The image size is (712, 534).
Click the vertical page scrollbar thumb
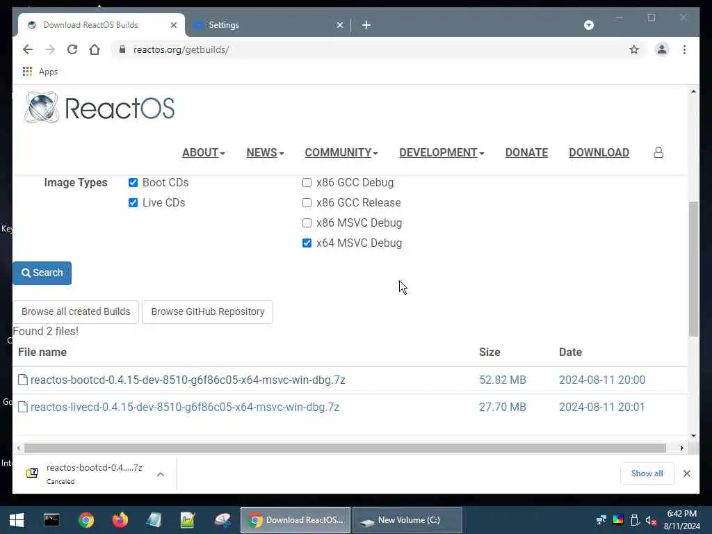(x=693, y=269)
